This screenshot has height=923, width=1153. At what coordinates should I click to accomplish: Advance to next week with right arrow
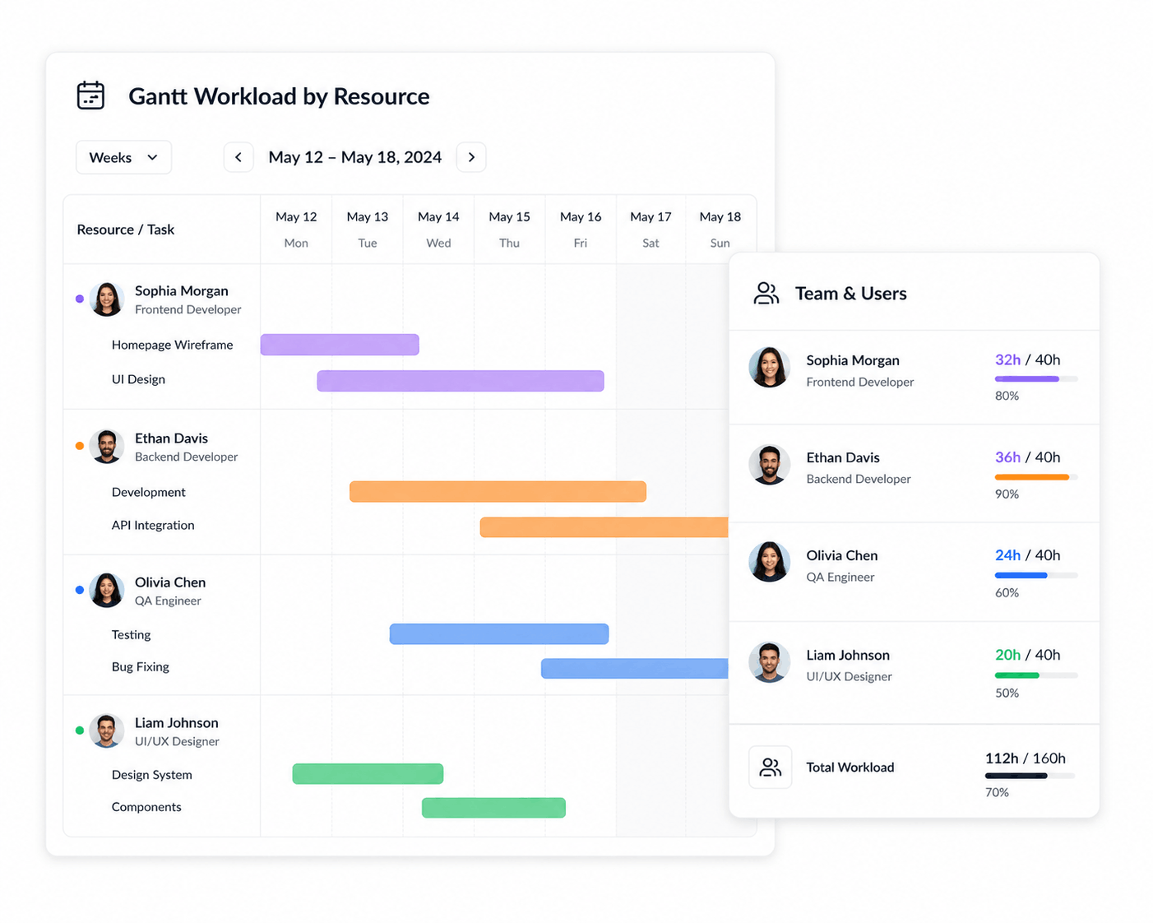pyautogui.click(x=471, y=157)
